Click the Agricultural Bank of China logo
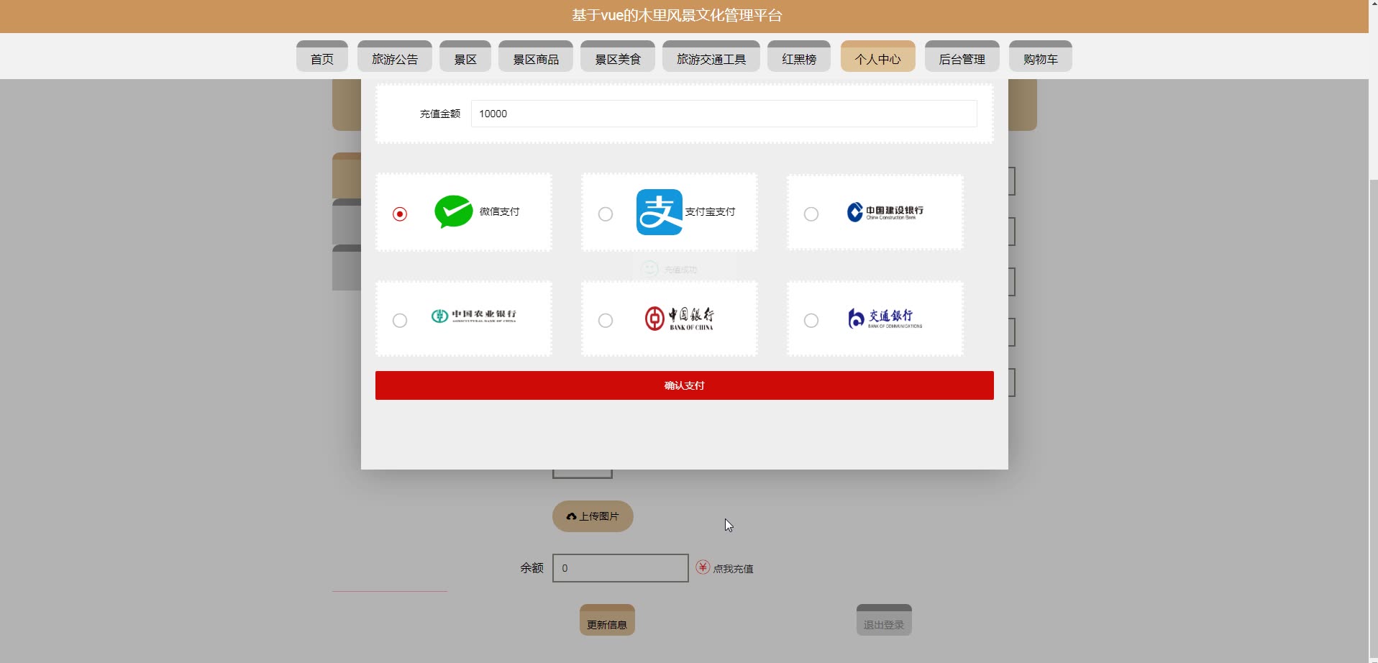 pos(473,316)
